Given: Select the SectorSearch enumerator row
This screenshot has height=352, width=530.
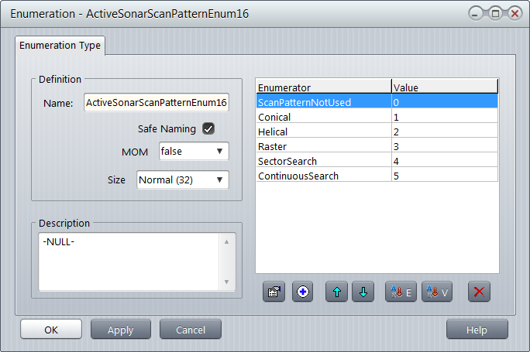Looking at the screenshot, I should (x=323, y=161).
